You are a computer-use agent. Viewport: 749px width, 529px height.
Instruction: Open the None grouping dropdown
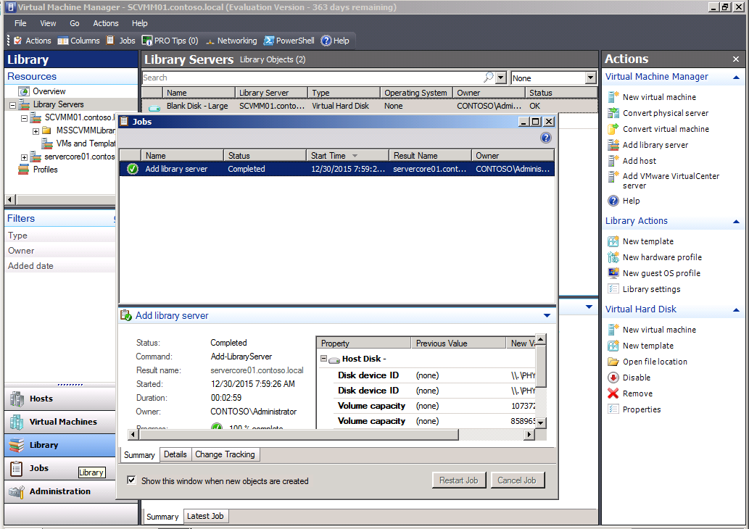tap(591, 78)
